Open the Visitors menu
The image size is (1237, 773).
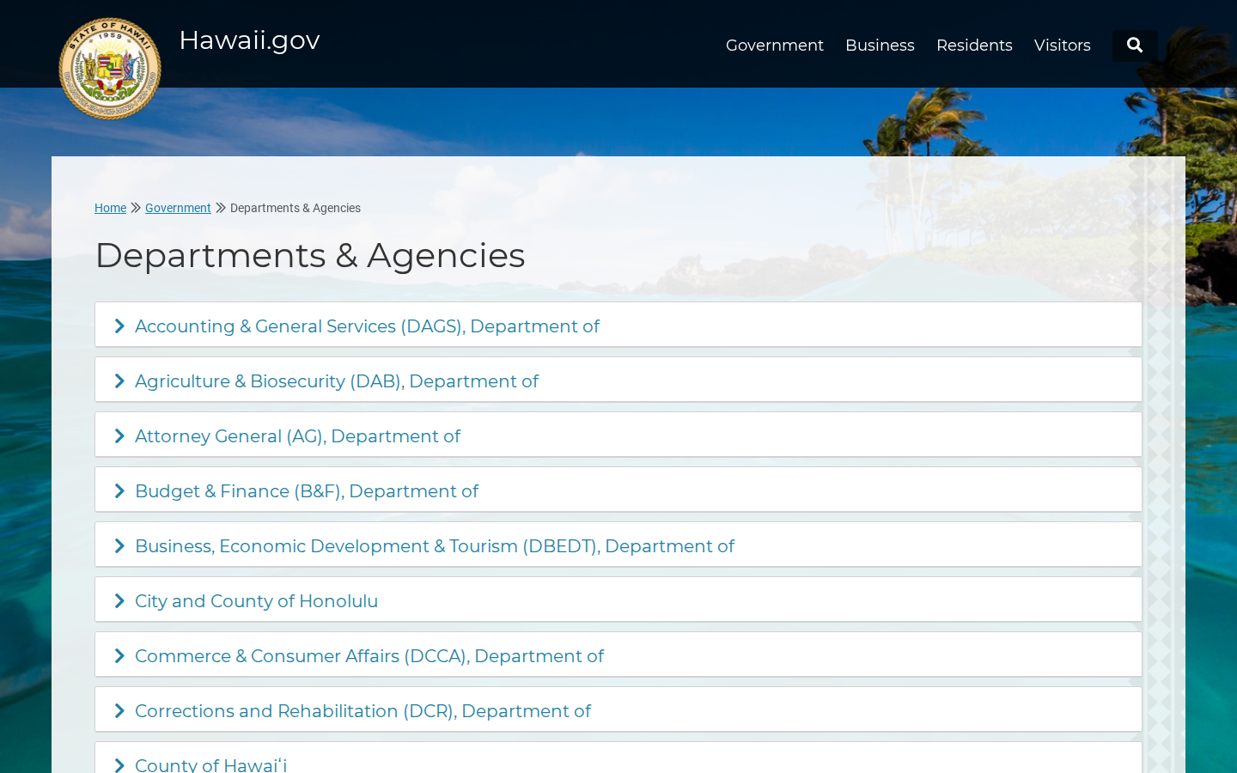[x=1063, y=46]
